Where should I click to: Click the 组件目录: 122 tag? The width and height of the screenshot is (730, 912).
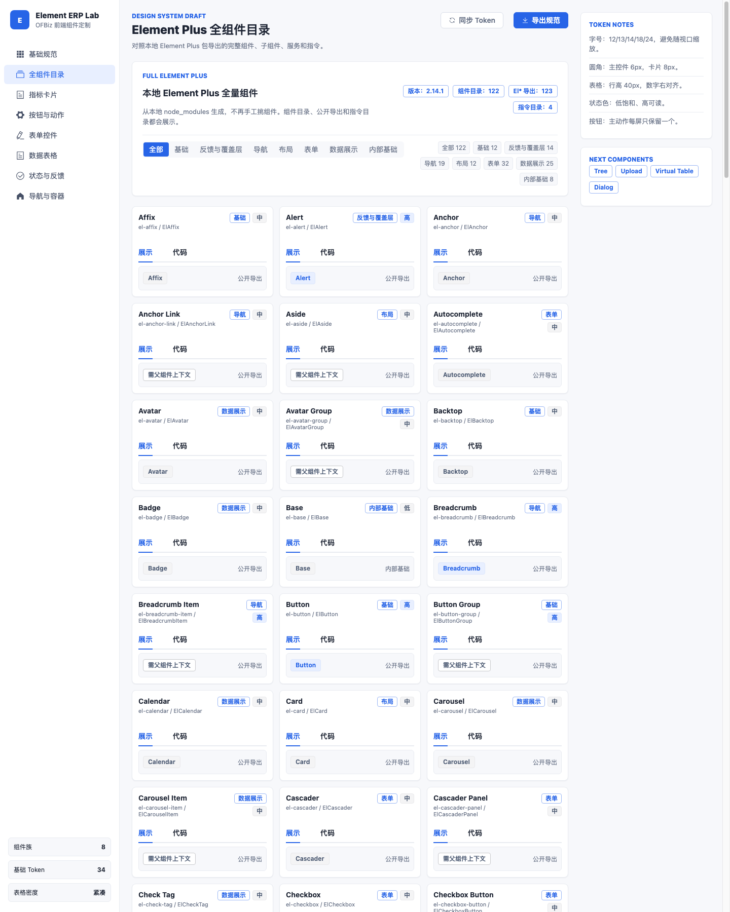[x=479, y=91]
